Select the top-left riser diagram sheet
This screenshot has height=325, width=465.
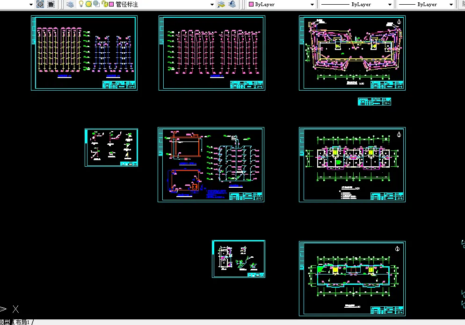tap(84, 53)
